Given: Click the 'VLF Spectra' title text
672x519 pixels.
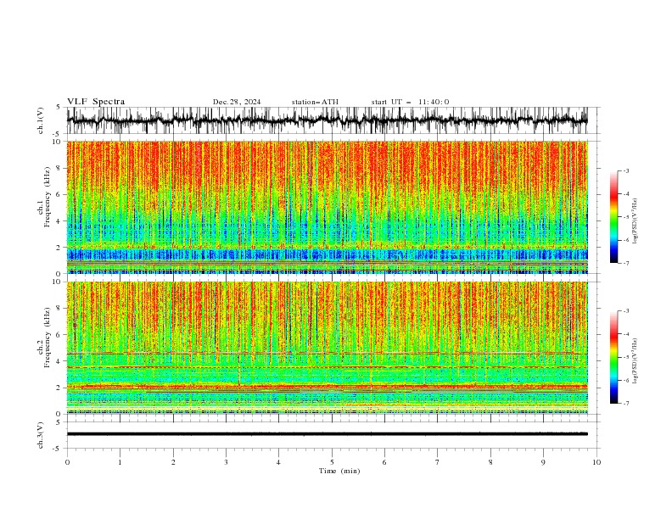Looking at the screenshot, I should (x=96, y=102).
